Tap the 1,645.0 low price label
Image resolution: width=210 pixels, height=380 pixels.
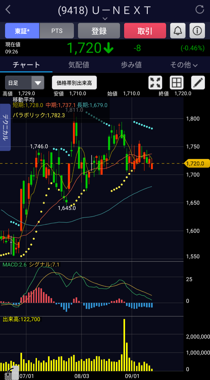67,208
